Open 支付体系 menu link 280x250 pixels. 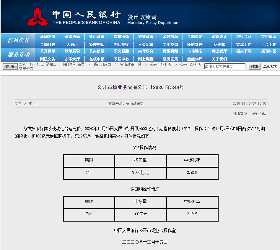tap(268, 36)
